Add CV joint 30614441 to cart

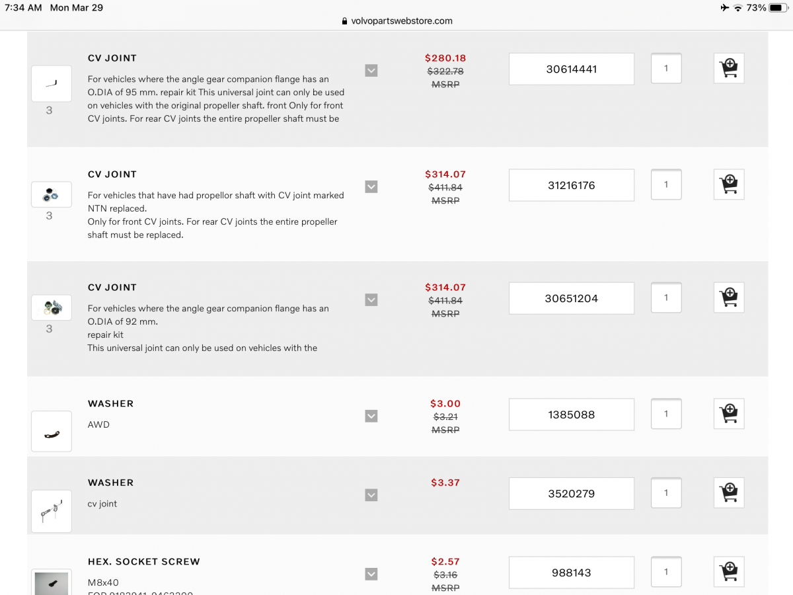coord(729,68)
